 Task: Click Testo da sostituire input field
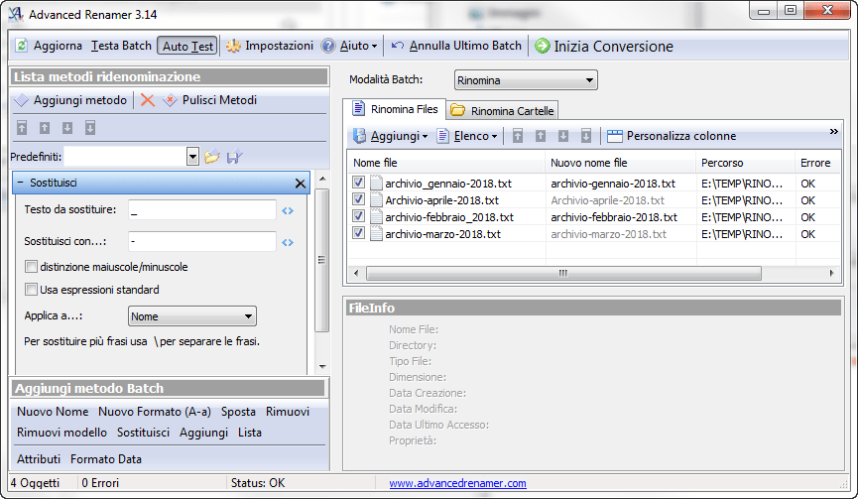pyautogui.click(x=202, y=210)
